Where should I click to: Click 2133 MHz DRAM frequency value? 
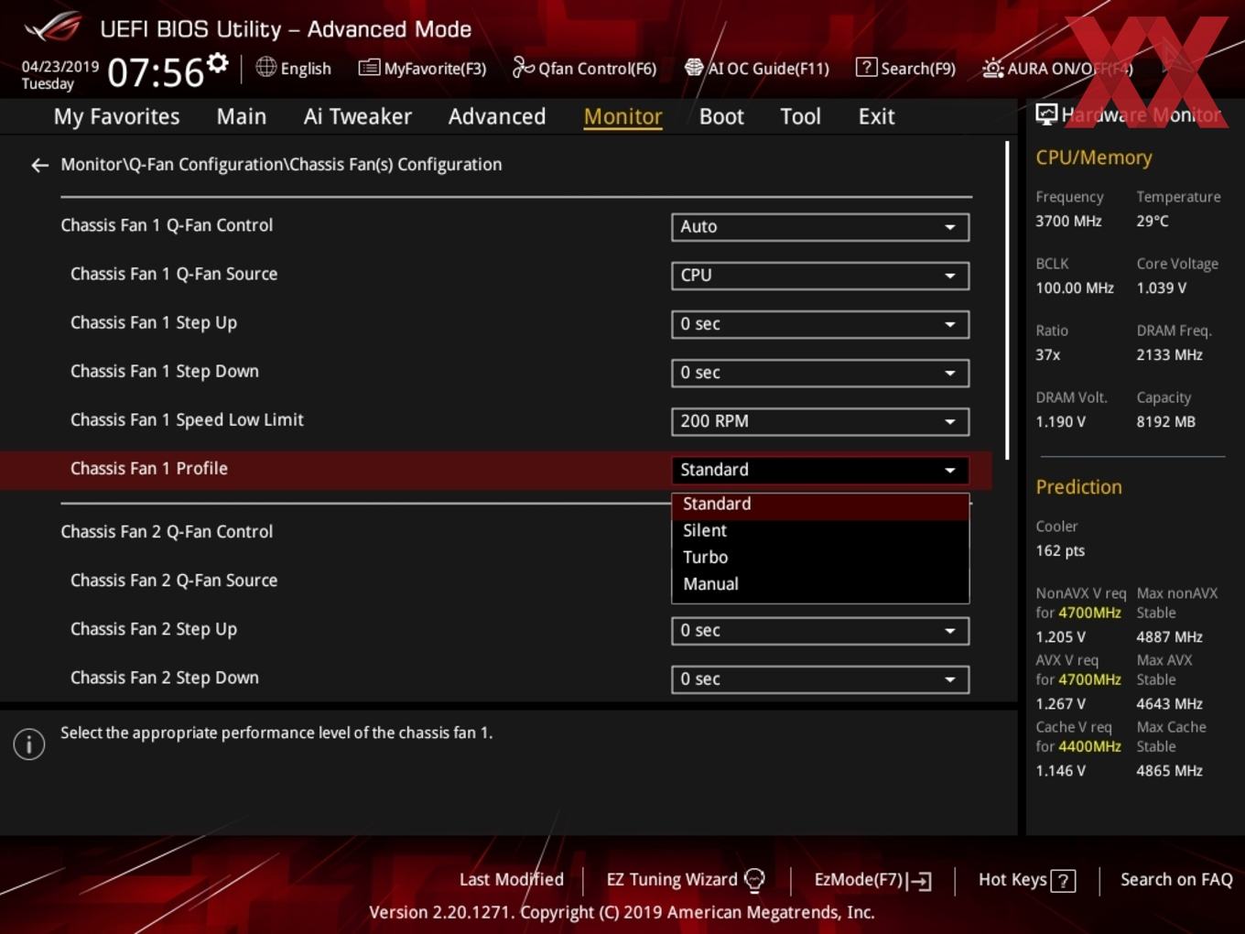point(1169,355)
